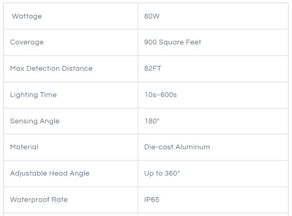Select the 10s~600s value cell

tap(160, 95)
